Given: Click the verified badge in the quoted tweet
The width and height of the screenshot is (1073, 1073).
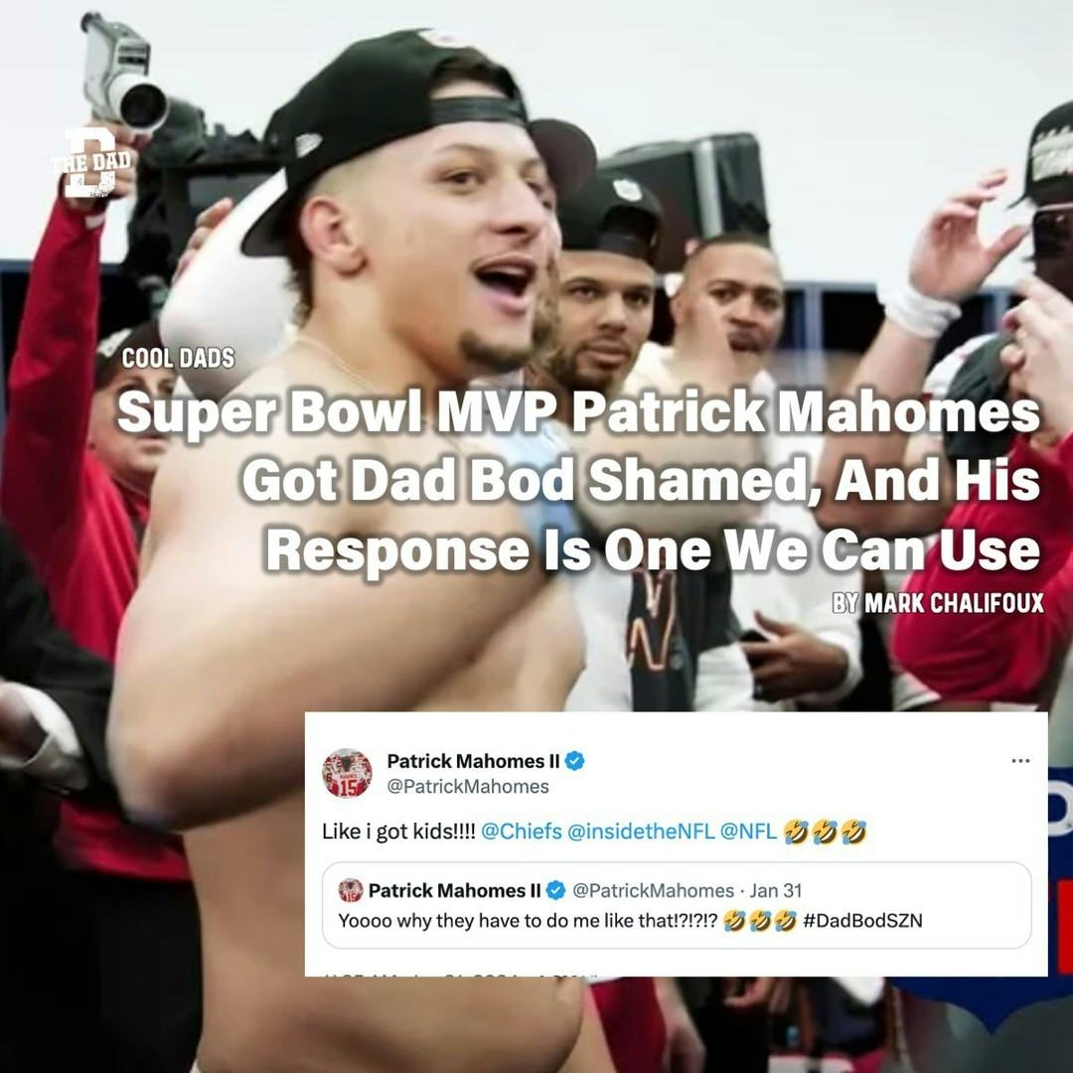Looking at the screenshot, I should pos(555,890).
